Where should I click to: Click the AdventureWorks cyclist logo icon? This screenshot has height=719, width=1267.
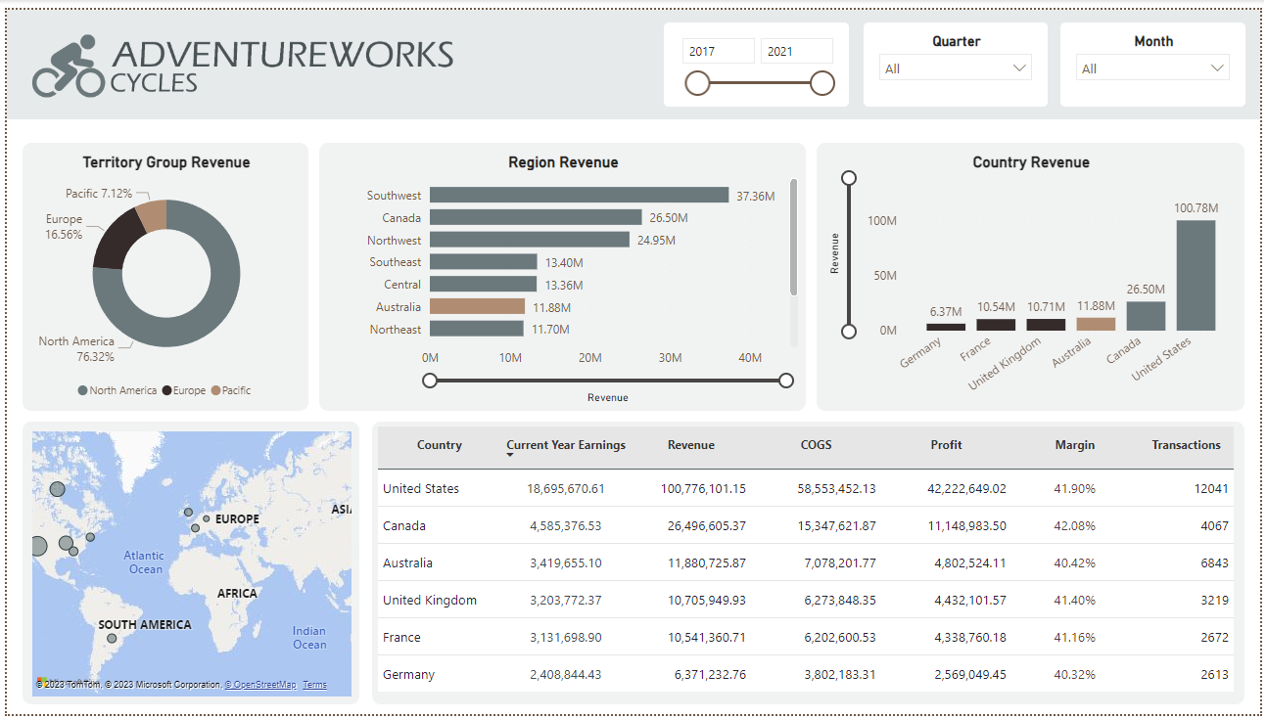tap(68, 67)
